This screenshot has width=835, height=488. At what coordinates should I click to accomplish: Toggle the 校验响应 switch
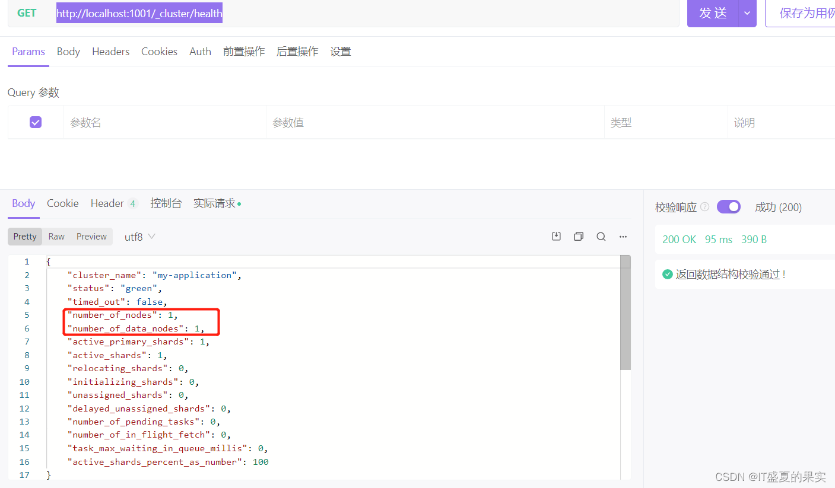(x=729, y=207)
